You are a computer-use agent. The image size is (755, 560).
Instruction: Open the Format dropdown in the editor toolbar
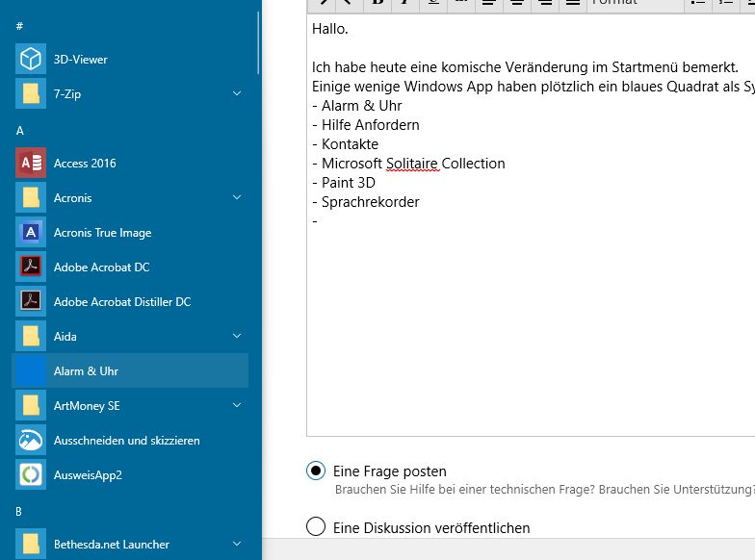[636, 3]
